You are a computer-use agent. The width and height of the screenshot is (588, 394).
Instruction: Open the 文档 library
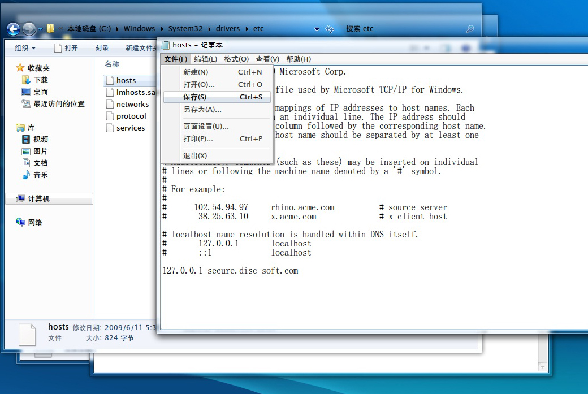(35, 163)
